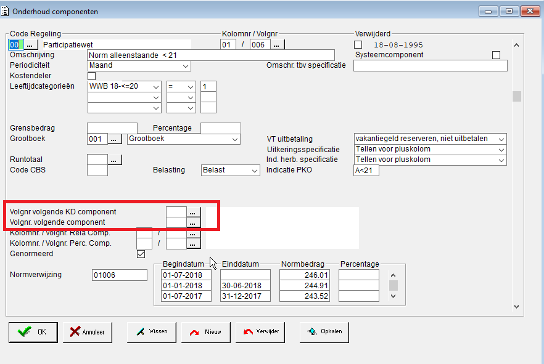544x364 pixels.
Task: Click the Einddatum cell 30-06-2018
Action: click(x=245, y=286)
